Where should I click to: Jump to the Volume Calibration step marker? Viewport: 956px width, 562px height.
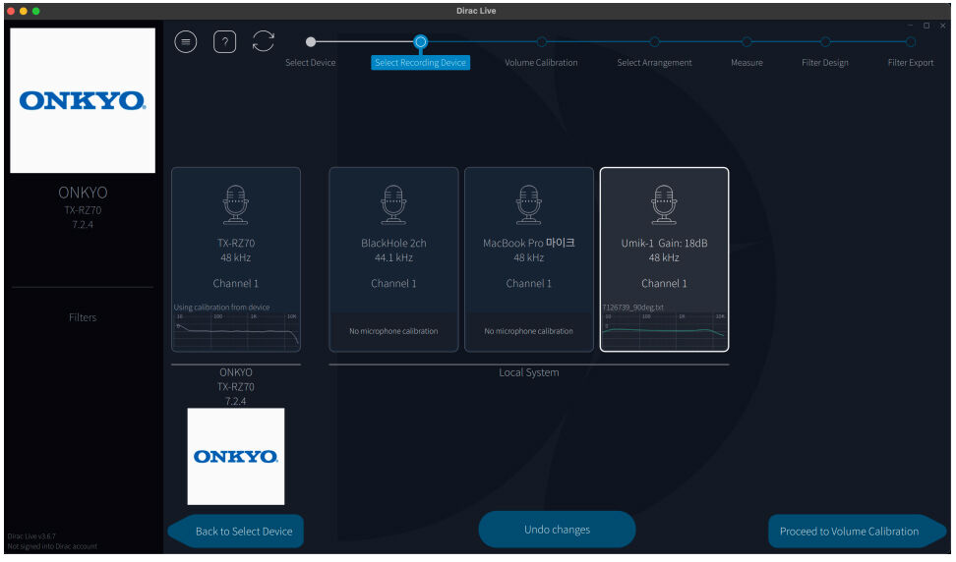coord(541,42)
